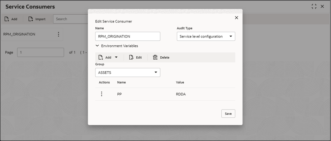
Task: Select the PP variable row
Action: point(165,94)
